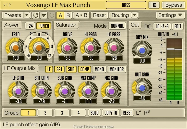Viewport: 187px width, 129px height.
Task: Open the Settings menu
Action: [x=170, y=15]
